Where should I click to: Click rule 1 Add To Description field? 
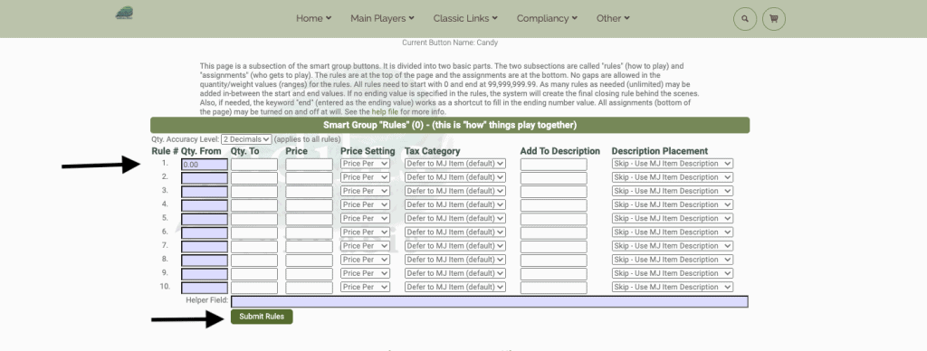[554, 165]
